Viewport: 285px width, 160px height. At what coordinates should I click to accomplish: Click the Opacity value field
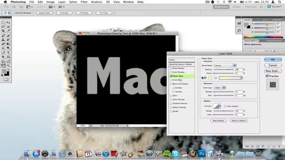(239, 69)
